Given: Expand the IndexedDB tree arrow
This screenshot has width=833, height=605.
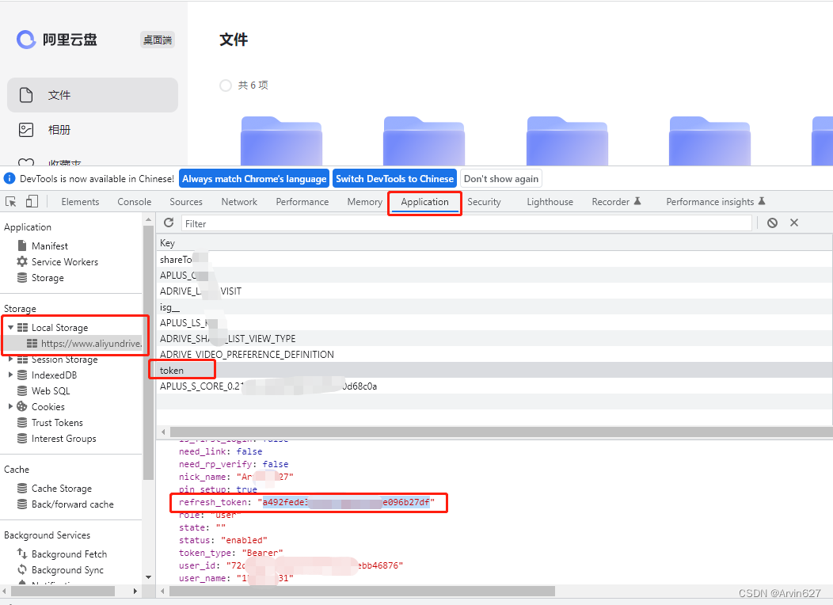Looking at the screenshot, I should pos(10,375).
